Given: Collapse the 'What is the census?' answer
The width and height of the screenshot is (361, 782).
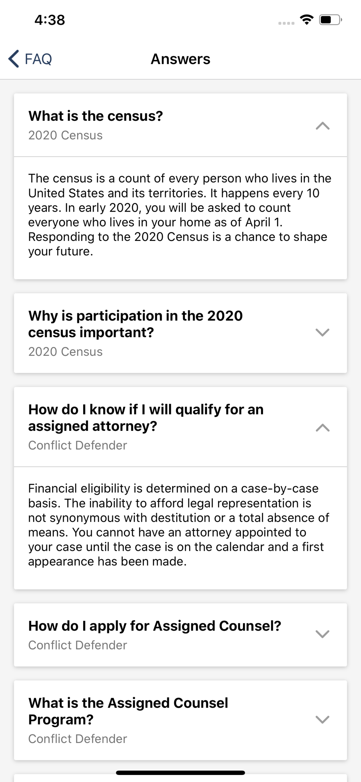Looking at the screenshot, I should click(322, 126).
